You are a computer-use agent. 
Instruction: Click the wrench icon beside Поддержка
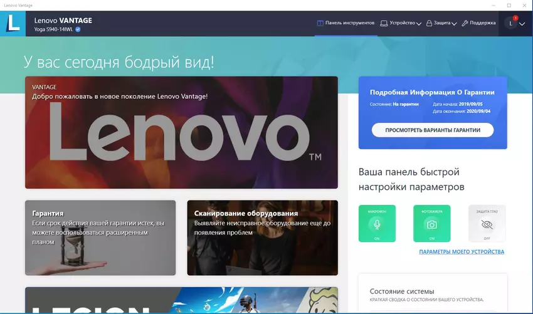click(x=465, y=23)
